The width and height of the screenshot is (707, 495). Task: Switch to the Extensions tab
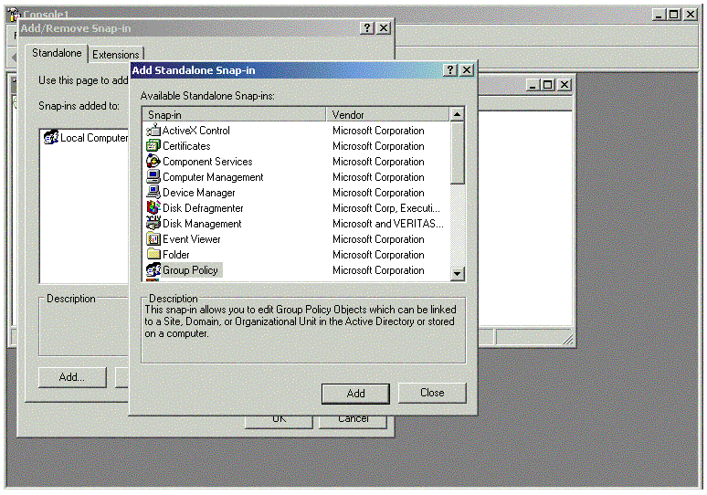[116, 55]
